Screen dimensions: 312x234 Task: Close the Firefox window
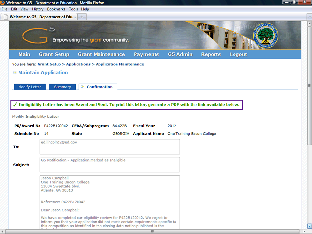pos(305,2)
